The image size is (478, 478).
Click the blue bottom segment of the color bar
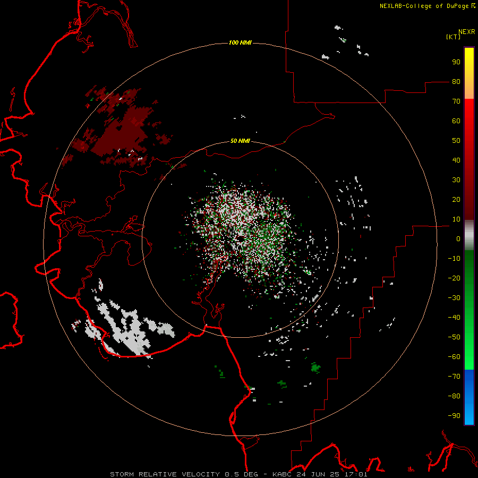(469, 397)
